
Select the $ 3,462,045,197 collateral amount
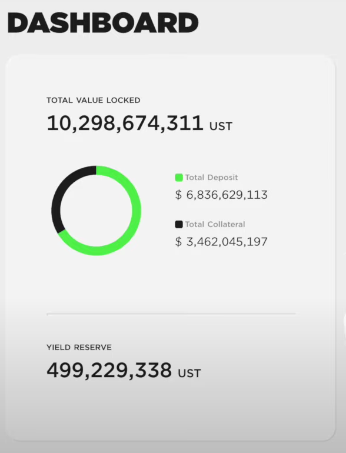tap(221, 242)
